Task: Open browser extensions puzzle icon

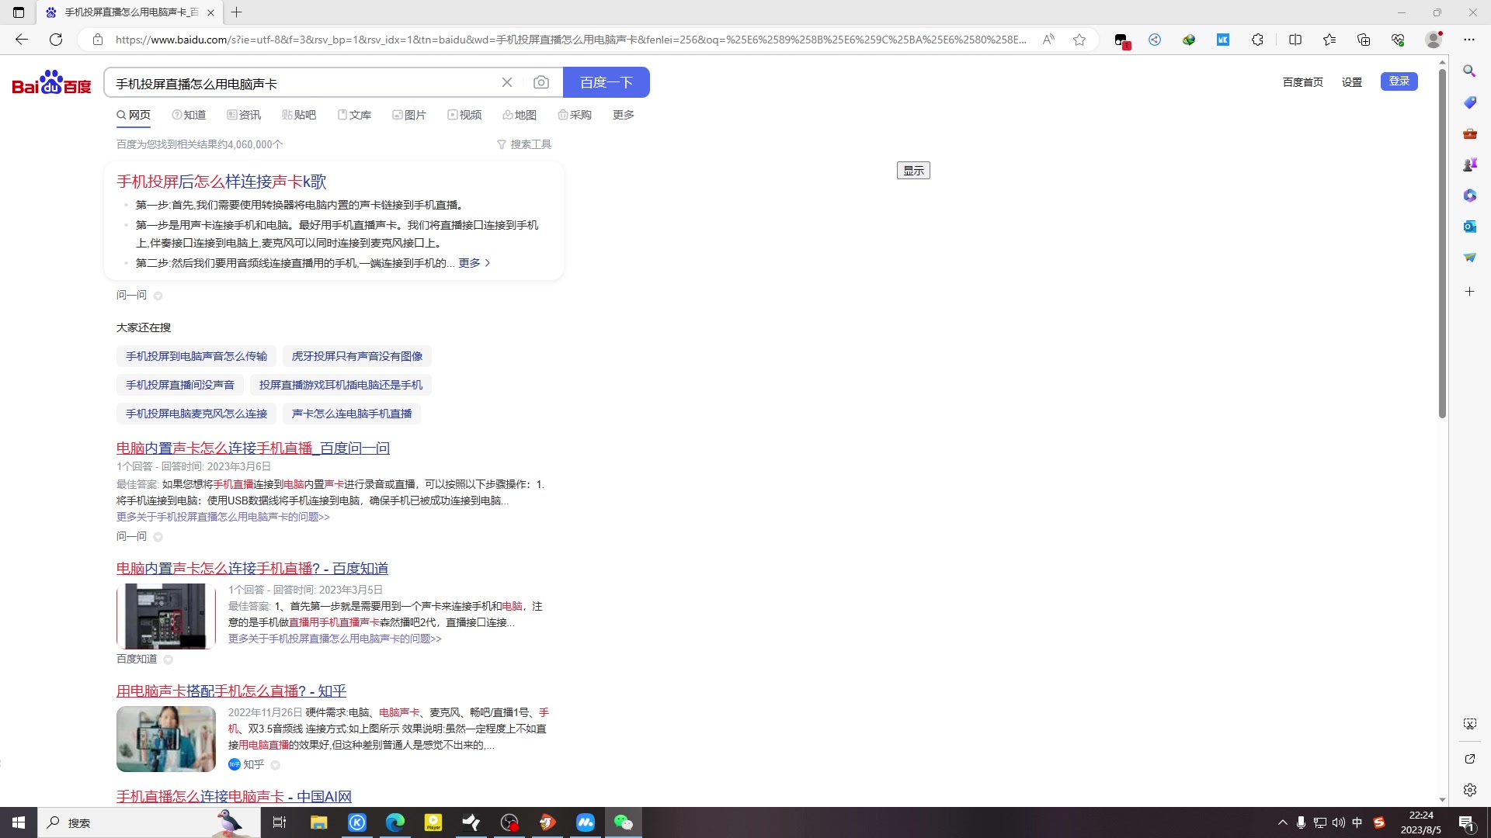Action: click(1257, 40)
